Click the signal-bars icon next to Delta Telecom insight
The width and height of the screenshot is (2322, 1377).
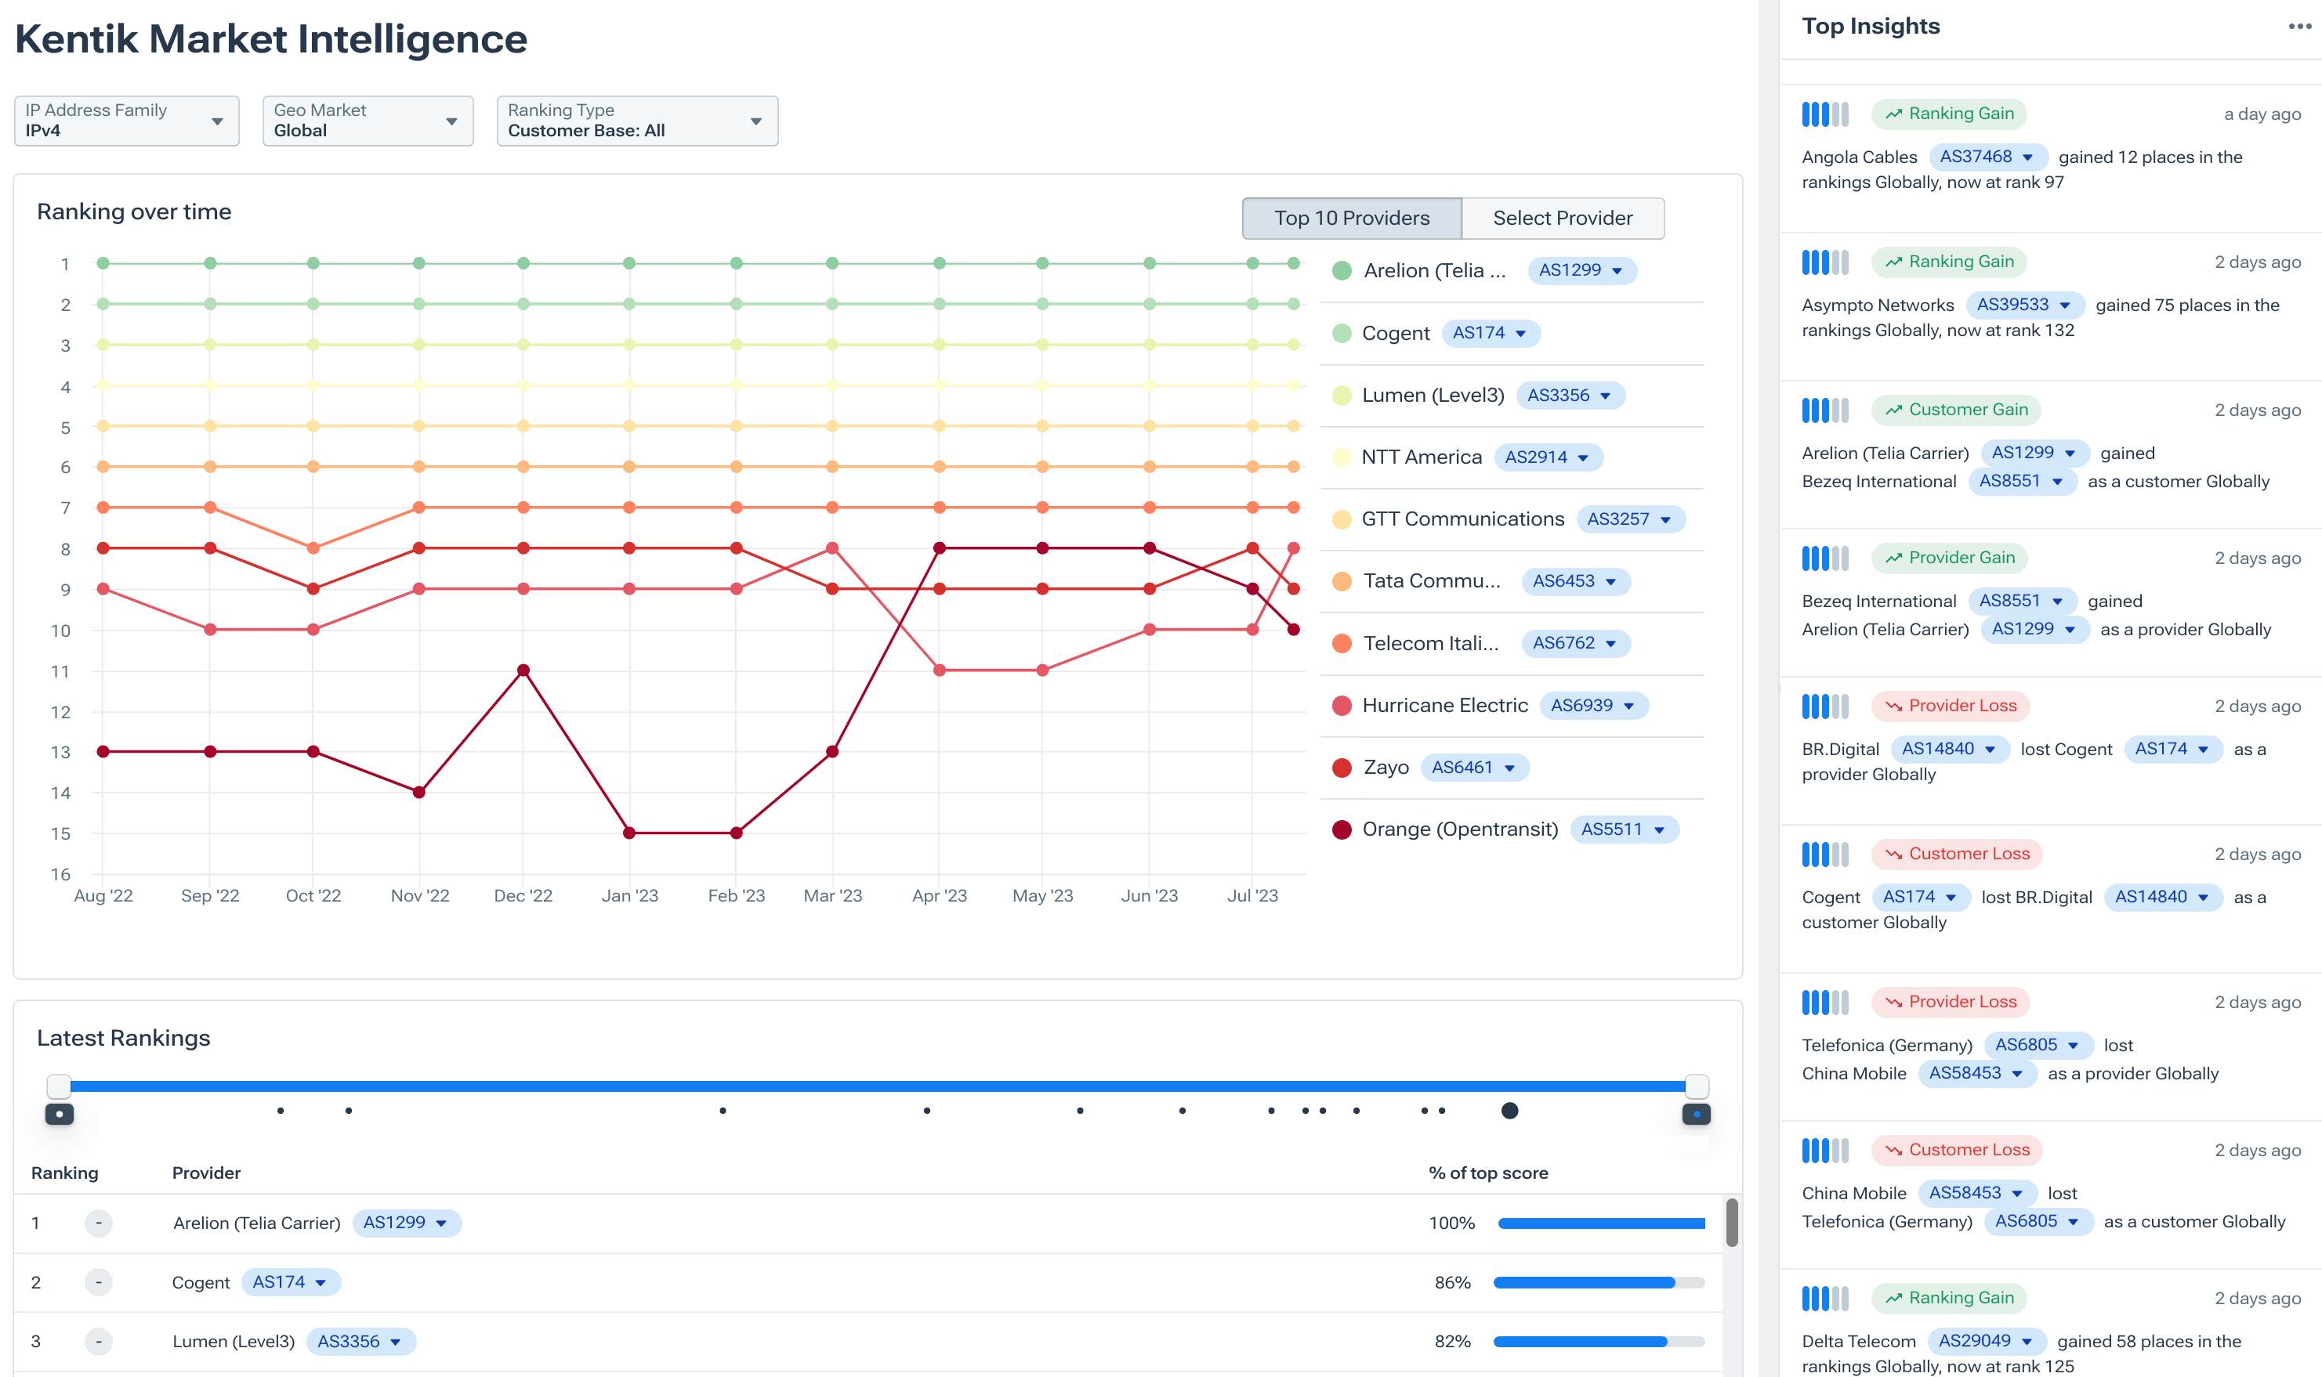coord(1824,1297)
